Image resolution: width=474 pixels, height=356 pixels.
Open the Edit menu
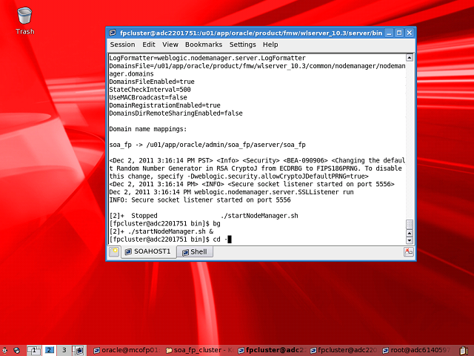click(x=149, y=44)
